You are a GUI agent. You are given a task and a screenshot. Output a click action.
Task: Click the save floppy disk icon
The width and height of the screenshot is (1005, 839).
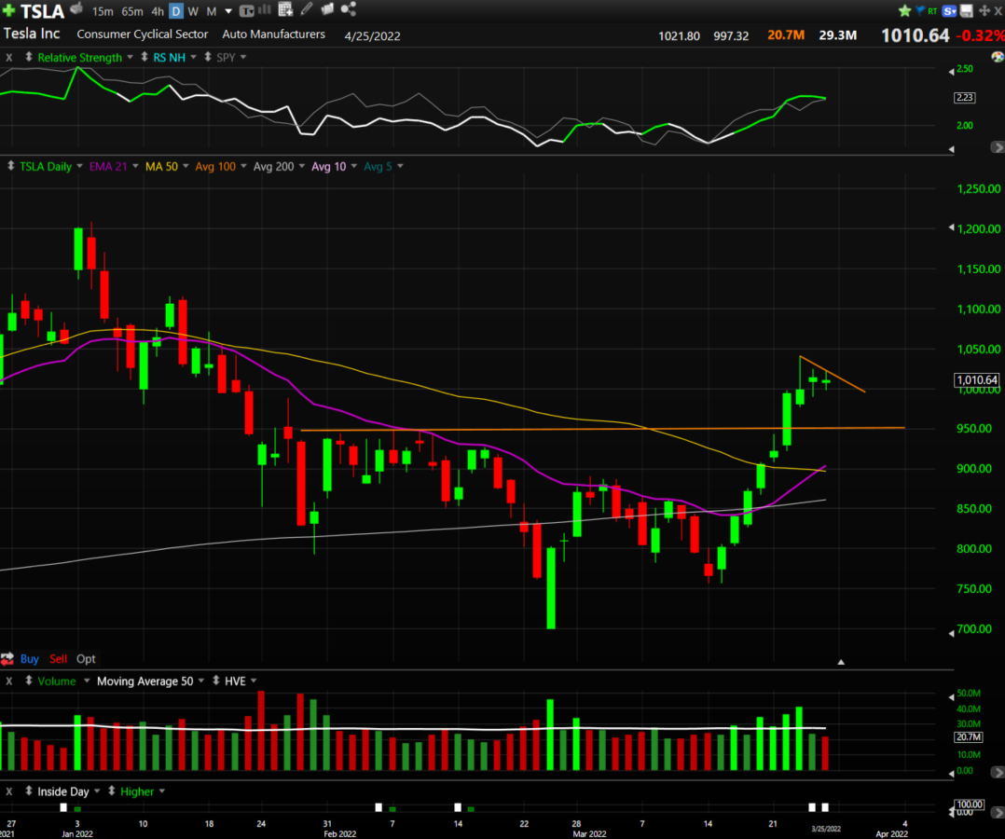click(967, 11)
